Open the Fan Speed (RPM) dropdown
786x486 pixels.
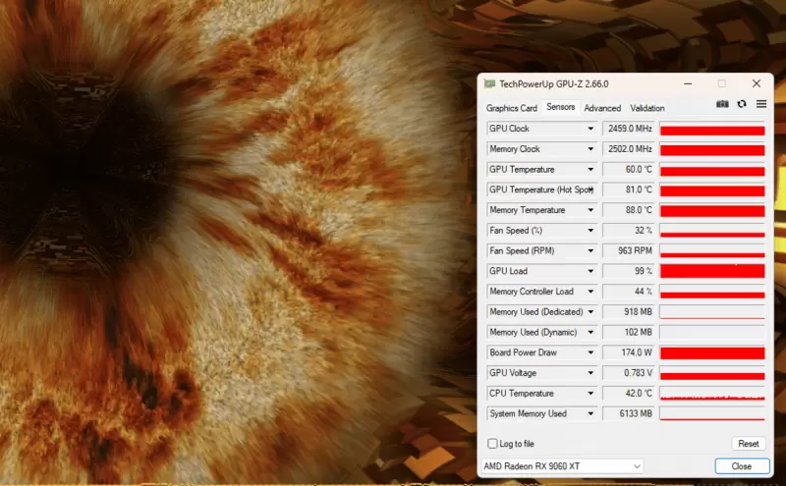(590, 250)
